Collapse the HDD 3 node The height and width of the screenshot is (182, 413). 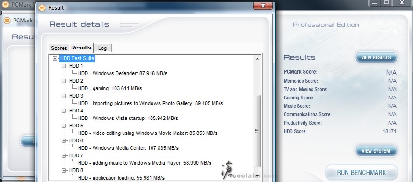pyautogui.click(x=64, y=96)
